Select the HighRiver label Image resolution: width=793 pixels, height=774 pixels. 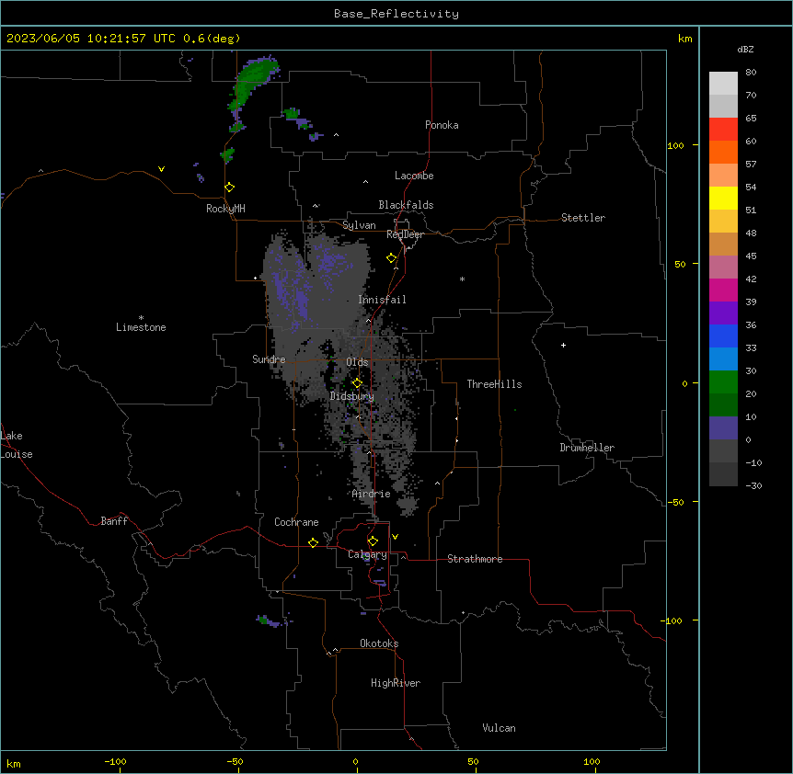coord(396,683)
